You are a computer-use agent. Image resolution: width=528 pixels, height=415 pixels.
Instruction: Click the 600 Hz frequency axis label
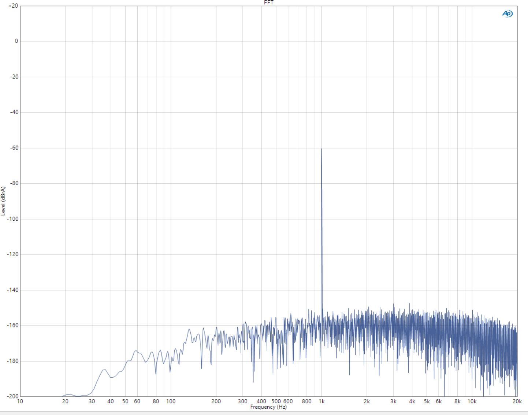click(x=288, y=401)
